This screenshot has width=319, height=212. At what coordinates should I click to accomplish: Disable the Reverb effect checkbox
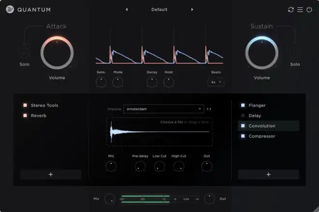tap(25, 116)
